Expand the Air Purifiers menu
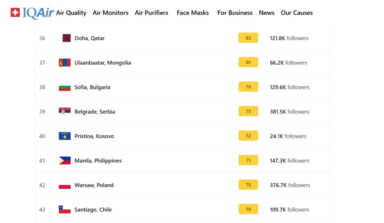The height and width of the screenshot is (223, 384). coord(151,13)
